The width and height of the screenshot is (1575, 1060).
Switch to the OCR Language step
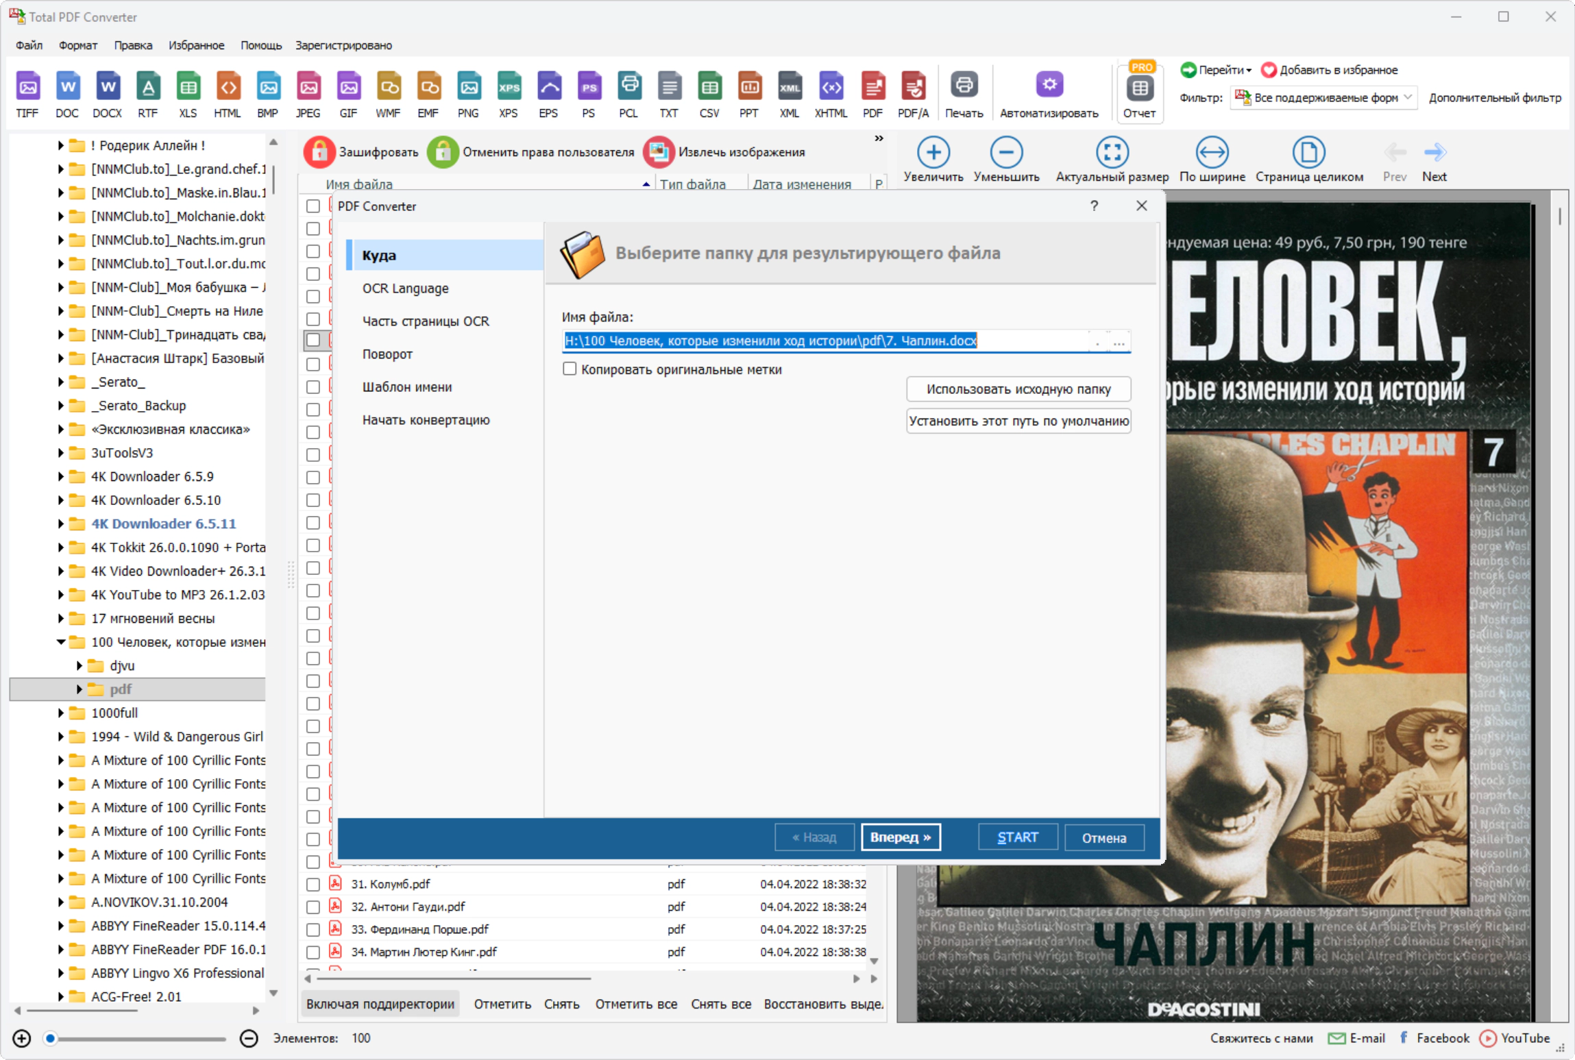pyautogui.click(x=405, y=288)
